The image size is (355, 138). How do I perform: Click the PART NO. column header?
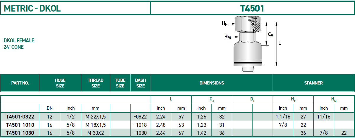(x=20, y=83)
